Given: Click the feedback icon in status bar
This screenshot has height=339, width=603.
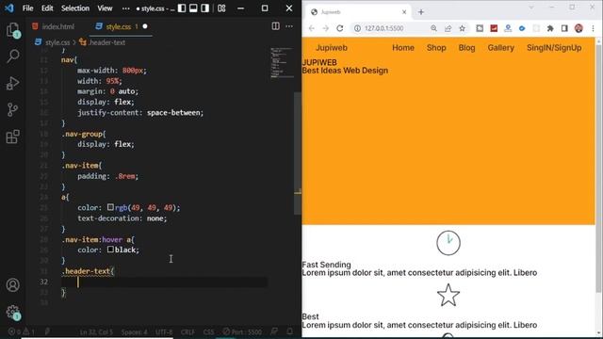Looking at the screenshot, I should [x=274, y=331].
